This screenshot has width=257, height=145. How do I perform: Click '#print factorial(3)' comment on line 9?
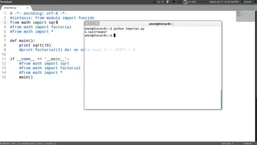[x=77, y=50]
